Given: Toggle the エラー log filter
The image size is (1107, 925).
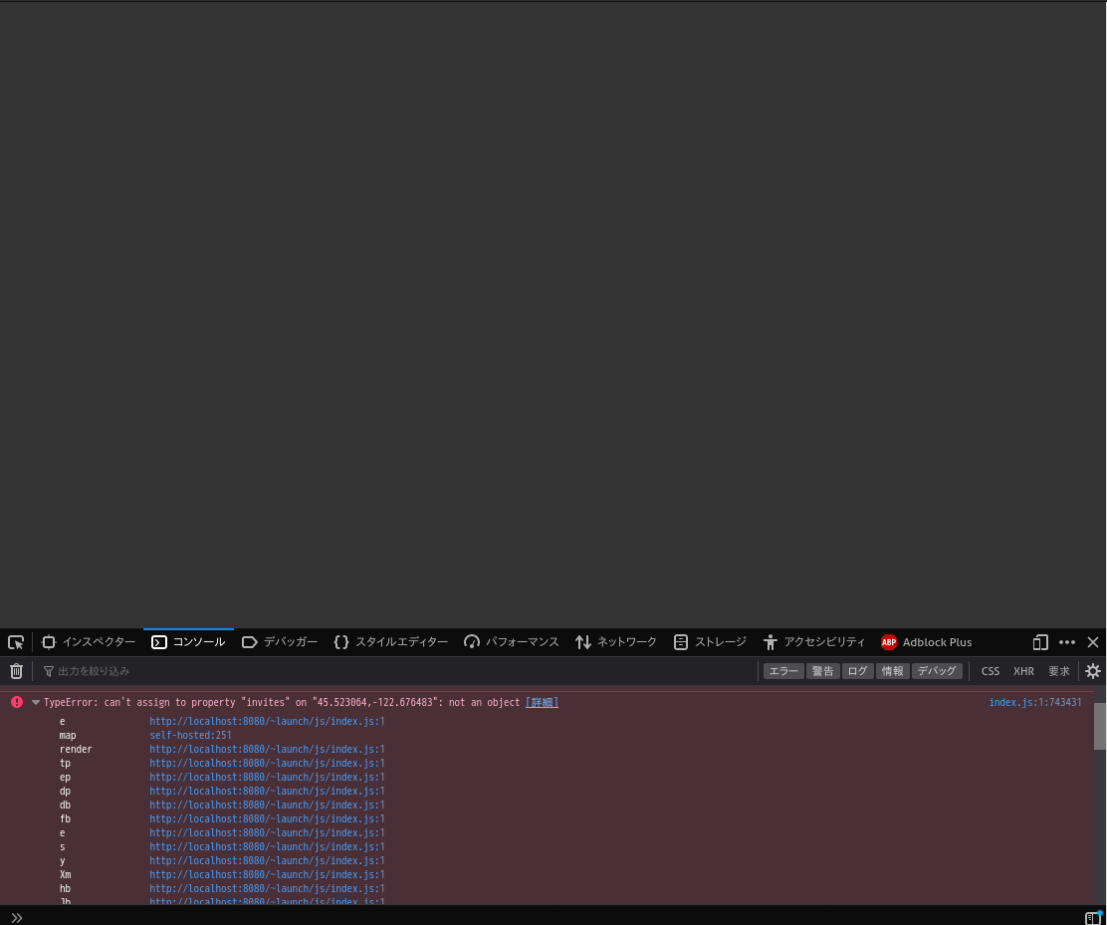Looking at the screenshot, I should [x=782, y=670].
